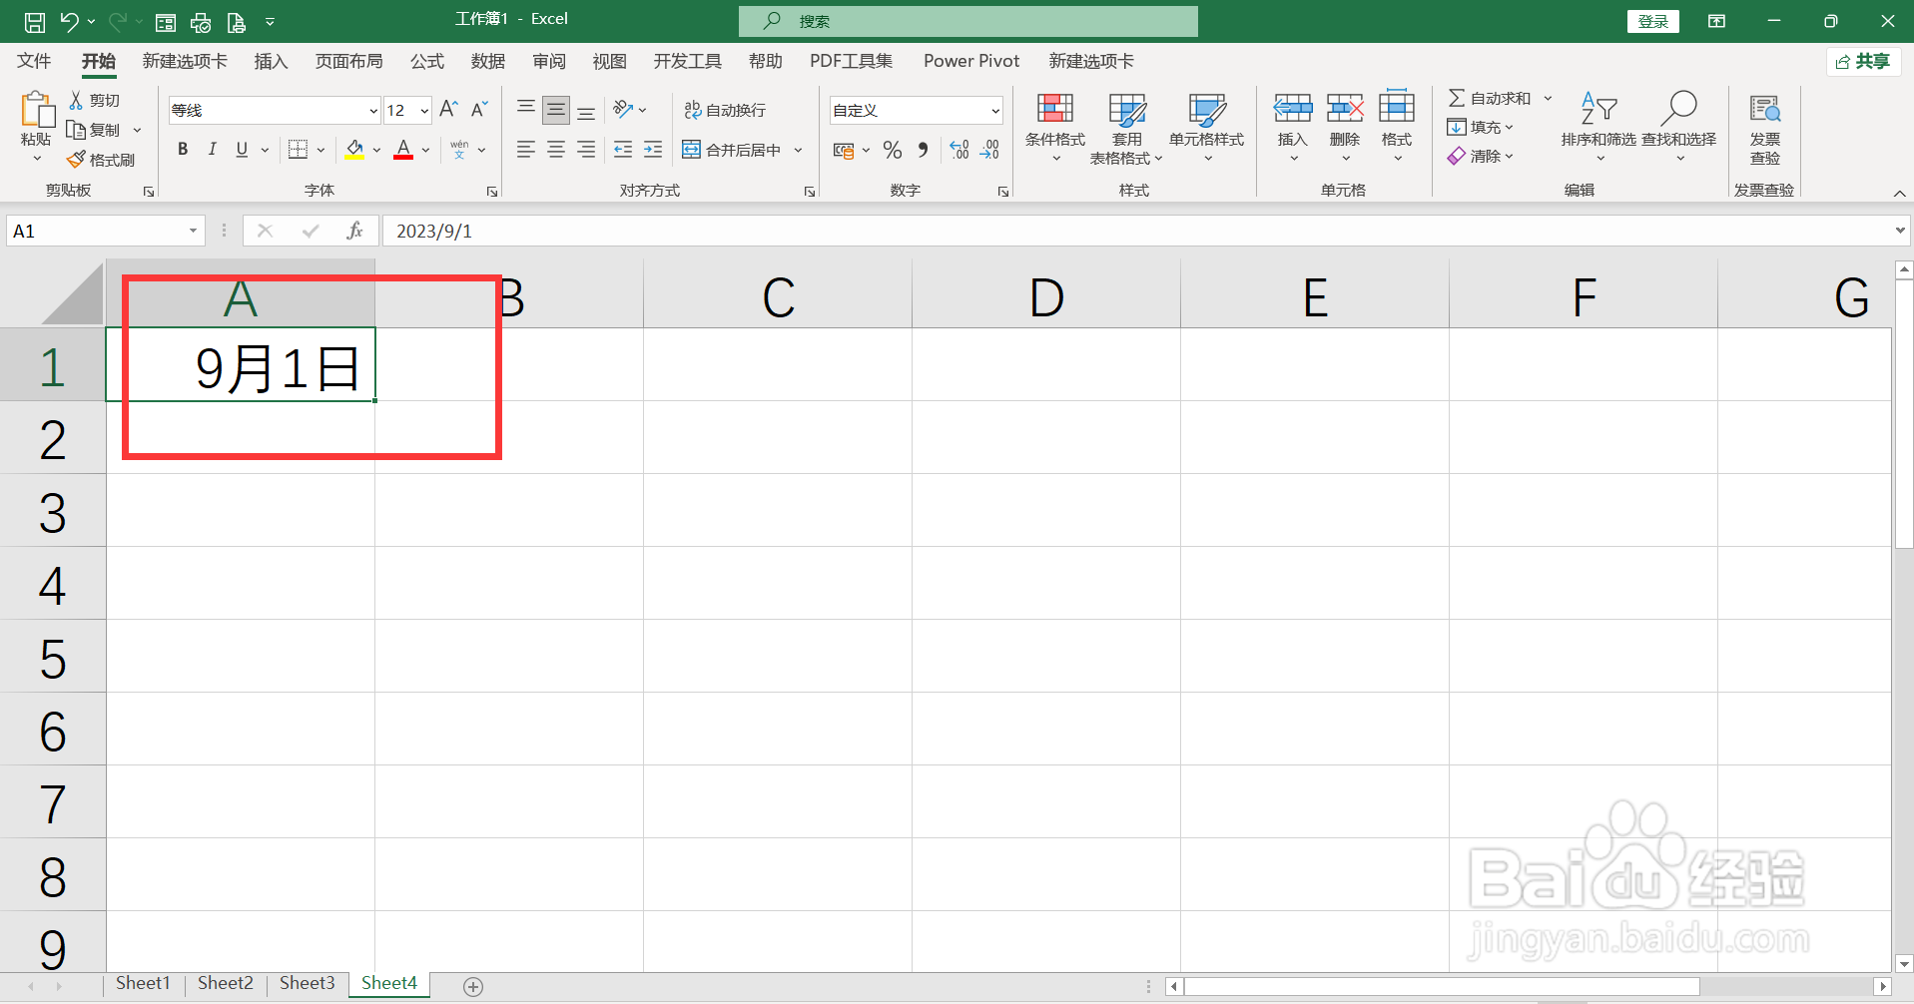Viewport: 1914px width, 1004px height.
Task: Decrease font size with the smaller A icon
Action: click(x=479, y=109)
